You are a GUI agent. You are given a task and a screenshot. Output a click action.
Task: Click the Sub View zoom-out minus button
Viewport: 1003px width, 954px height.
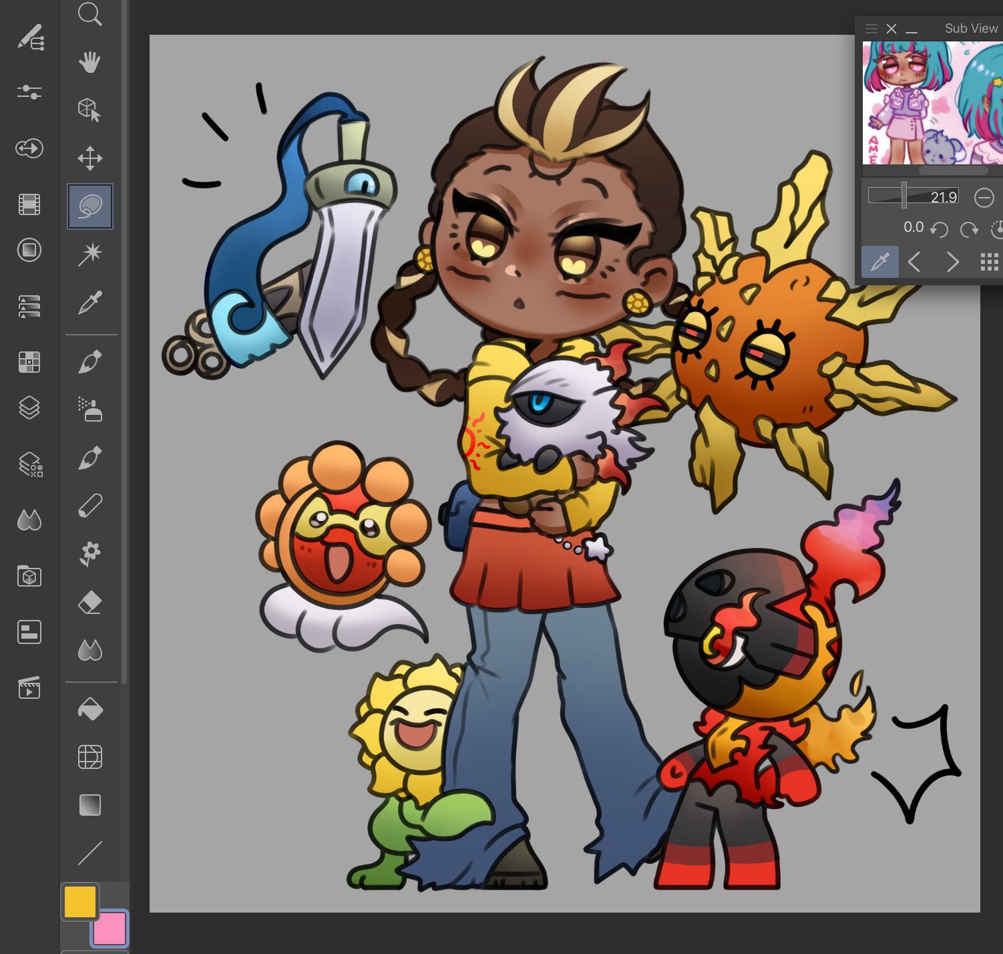tap(984, 198)
